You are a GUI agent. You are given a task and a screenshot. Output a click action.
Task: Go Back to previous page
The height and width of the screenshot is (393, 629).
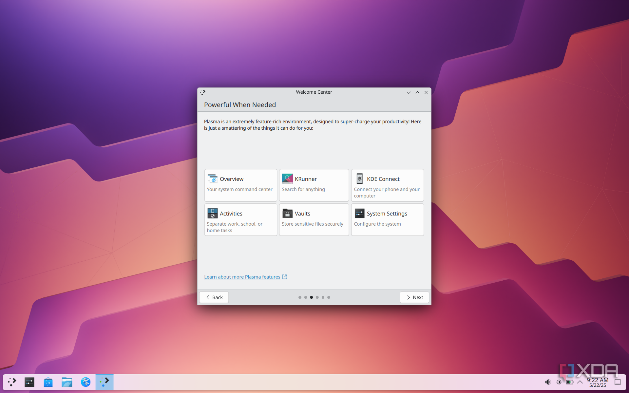click(x=214, y=297)
